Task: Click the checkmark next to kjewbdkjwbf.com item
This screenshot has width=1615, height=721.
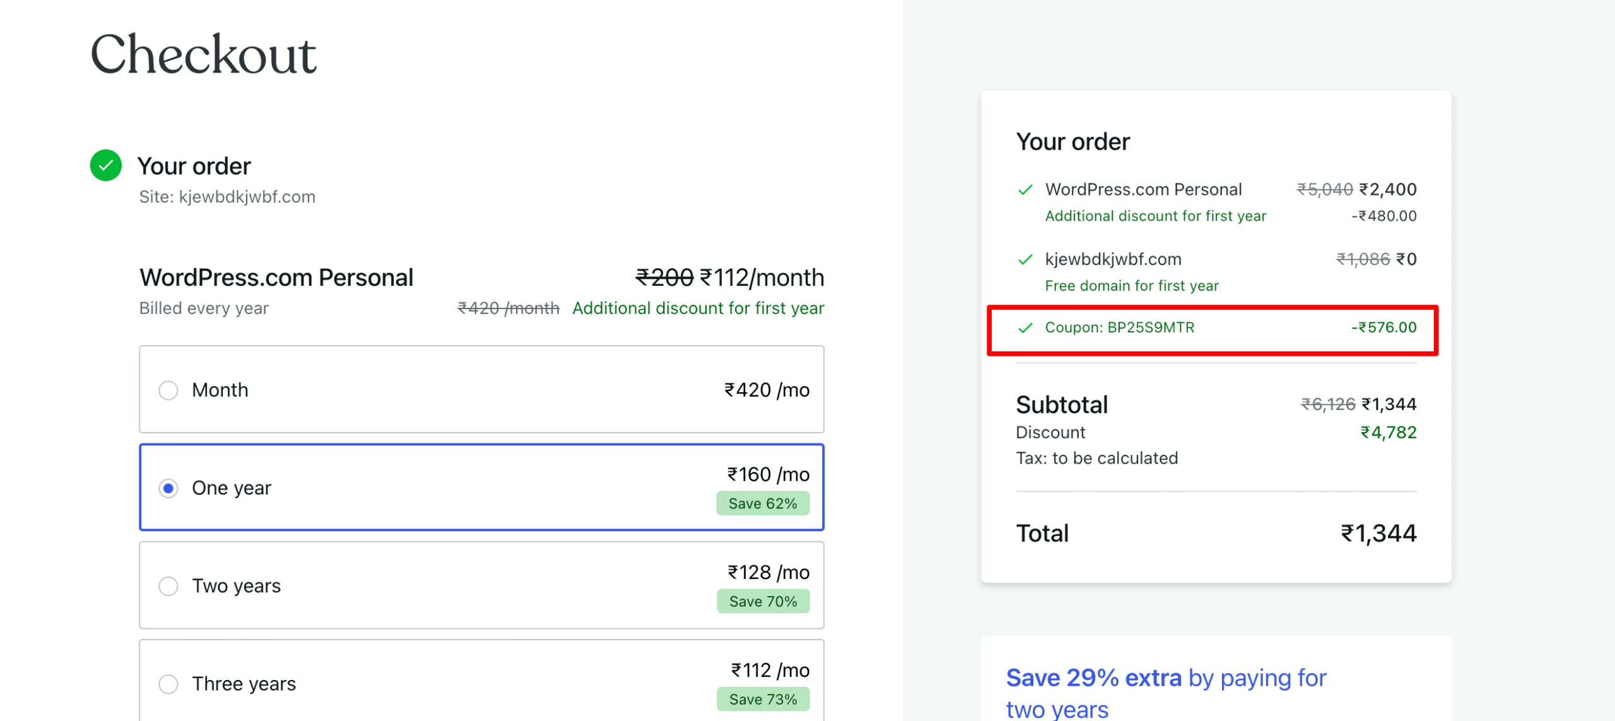Action: coord(1026,259)
